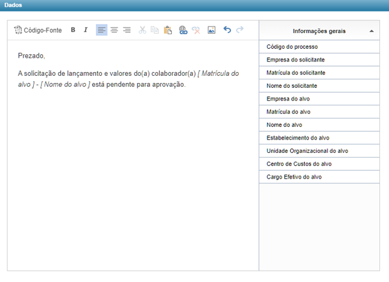Redo the last edit
The image size is (389, 282).
click(x=239, y=30)
